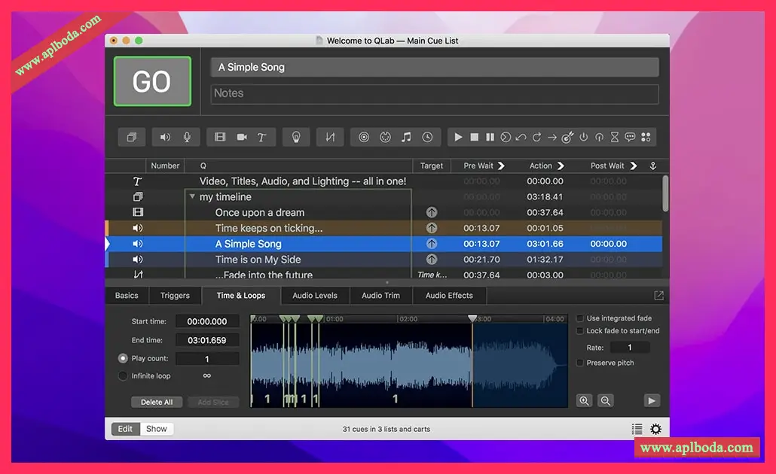Select the Infinite loop radio button
The width and height of the screenshot is (776, 474).
click(x=123, y=375)
